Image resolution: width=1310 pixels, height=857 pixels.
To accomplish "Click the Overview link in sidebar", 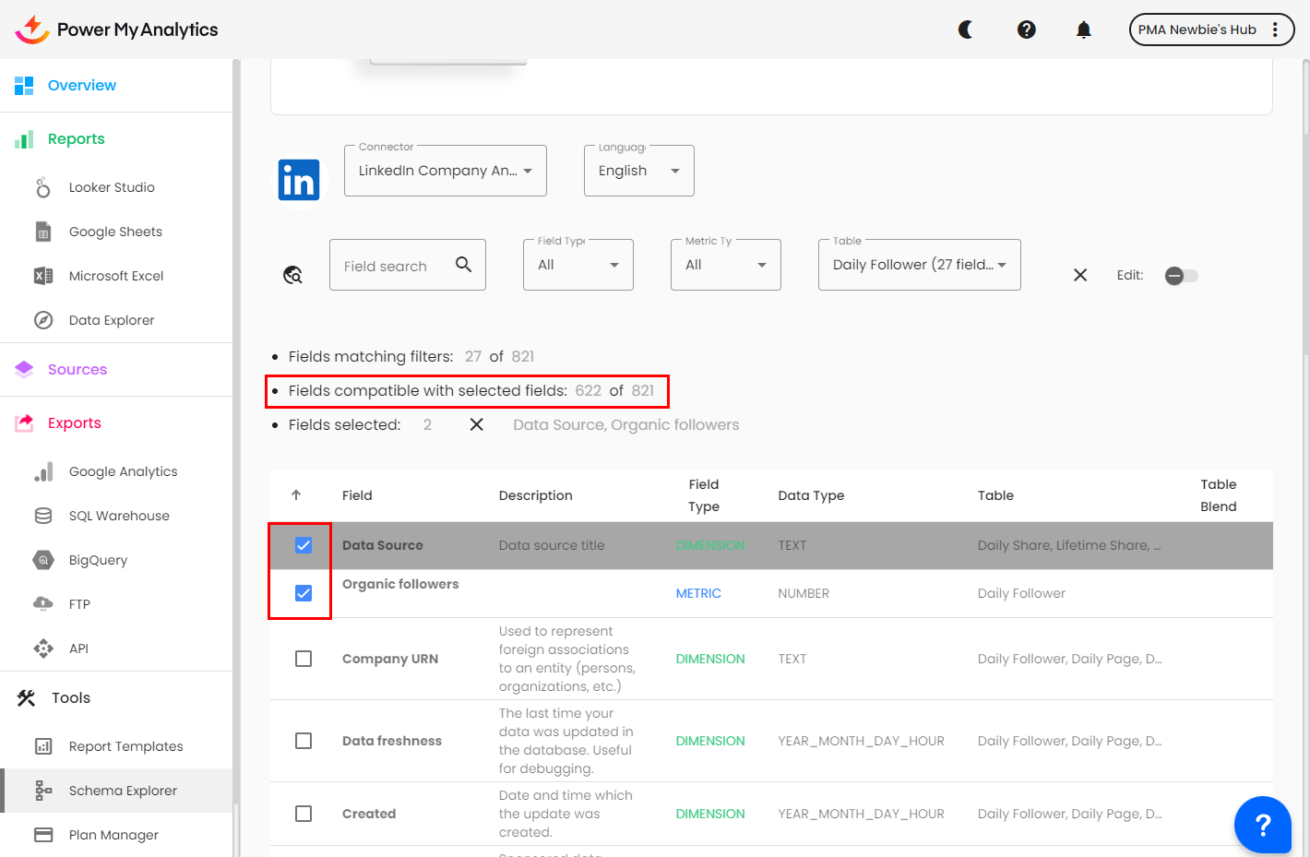I will [x=82, y=85].
